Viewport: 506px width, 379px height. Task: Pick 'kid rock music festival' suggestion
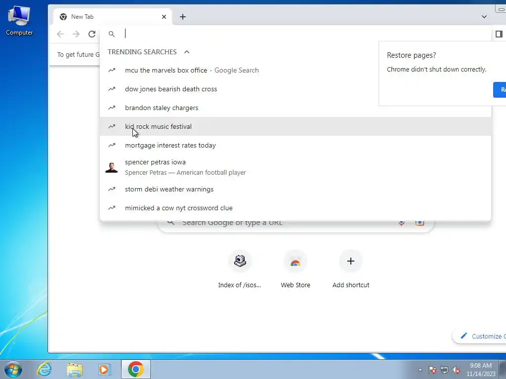295,126
